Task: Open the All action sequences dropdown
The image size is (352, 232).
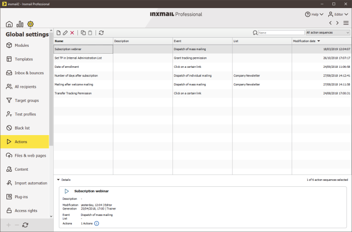Action: (328, 33)
